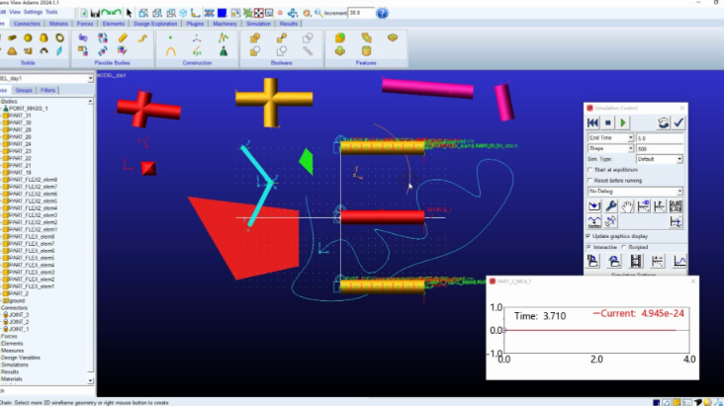This screenshot has width=724, height=406.
Task: Click the wrench icon in Simulation Control
Action: pyautogui.click(x=612, y=206)
